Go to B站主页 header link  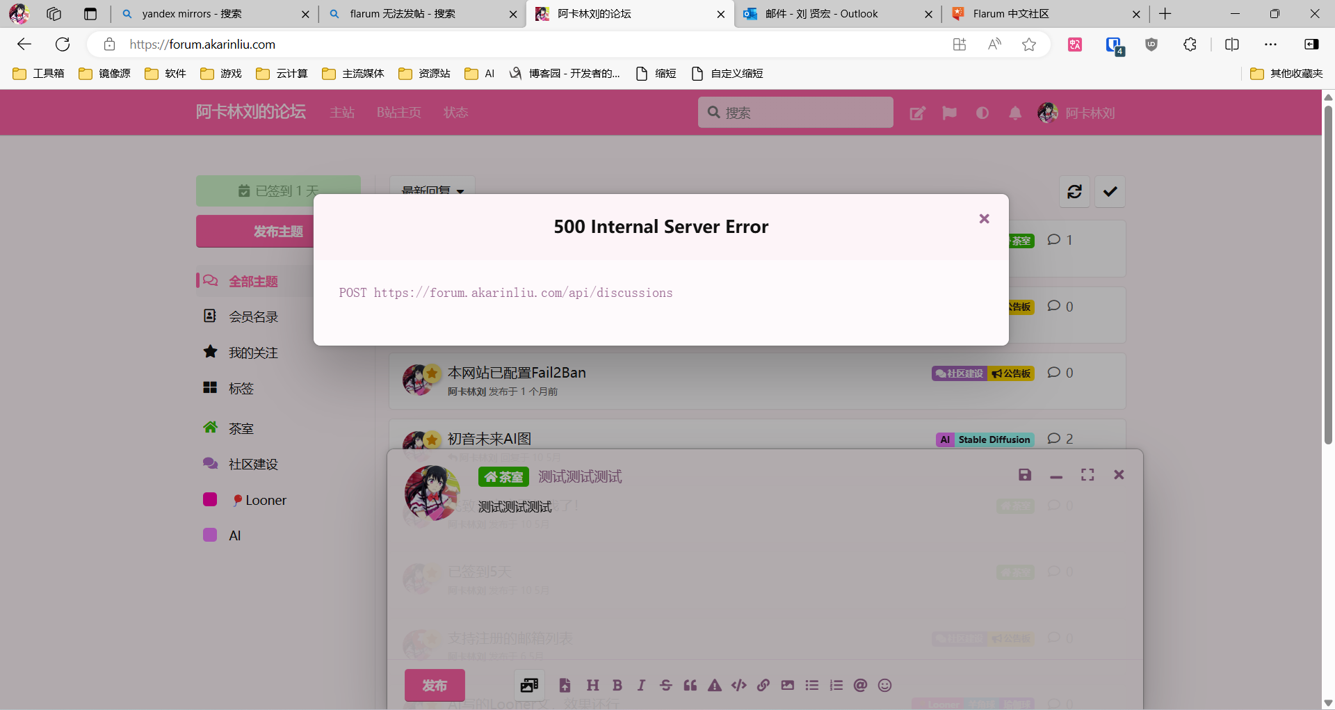pos(398,113)
